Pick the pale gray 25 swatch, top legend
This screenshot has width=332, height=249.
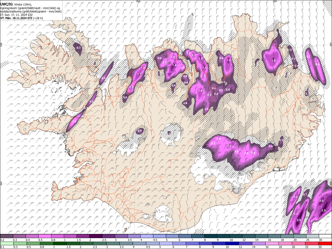point(313,236)
